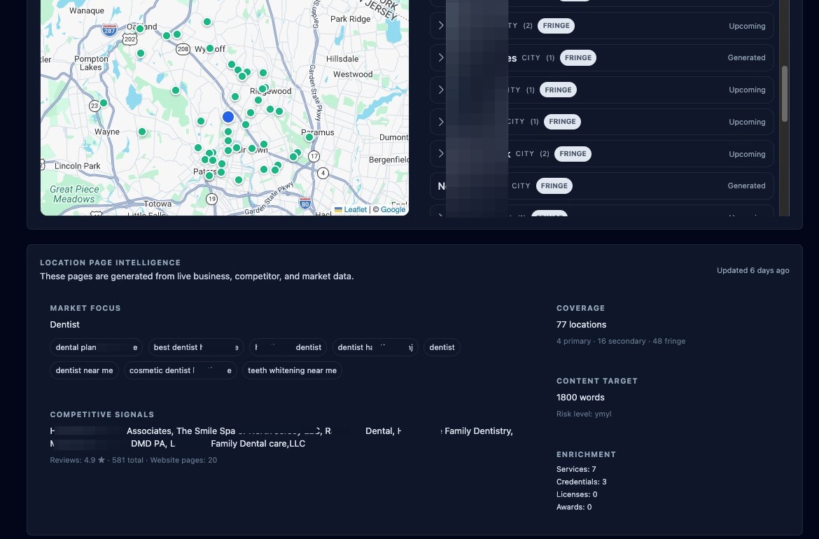Screen dimensions: 819x539
Task: Click the 'Westwood' map label
Action: (x=353, y=74)
